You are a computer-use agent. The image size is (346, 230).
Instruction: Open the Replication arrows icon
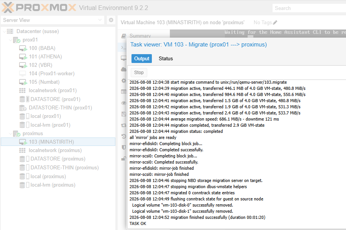coord(123,125)
